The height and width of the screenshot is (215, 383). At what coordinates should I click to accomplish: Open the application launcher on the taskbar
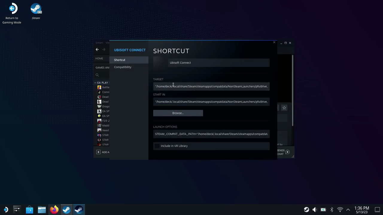click(5, 210)
